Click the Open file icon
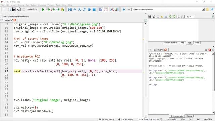Image resolution: width=215 pixels, height=121 pixels. point(9,9)
